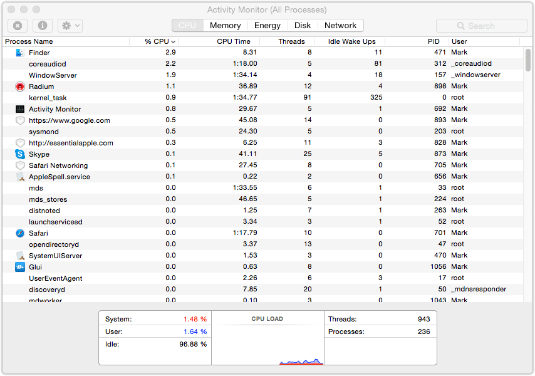Image resolution: width=535 pixels, height=376 pixels.
Task: Click the Radium process name text
Action: [41, 86]
